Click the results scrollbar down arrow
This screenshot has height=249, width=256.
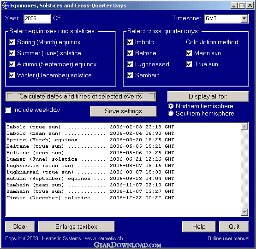point(244,212)
